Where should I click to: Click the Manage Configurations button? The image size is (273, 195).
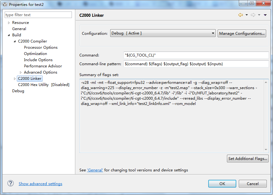tap(242, 33)
